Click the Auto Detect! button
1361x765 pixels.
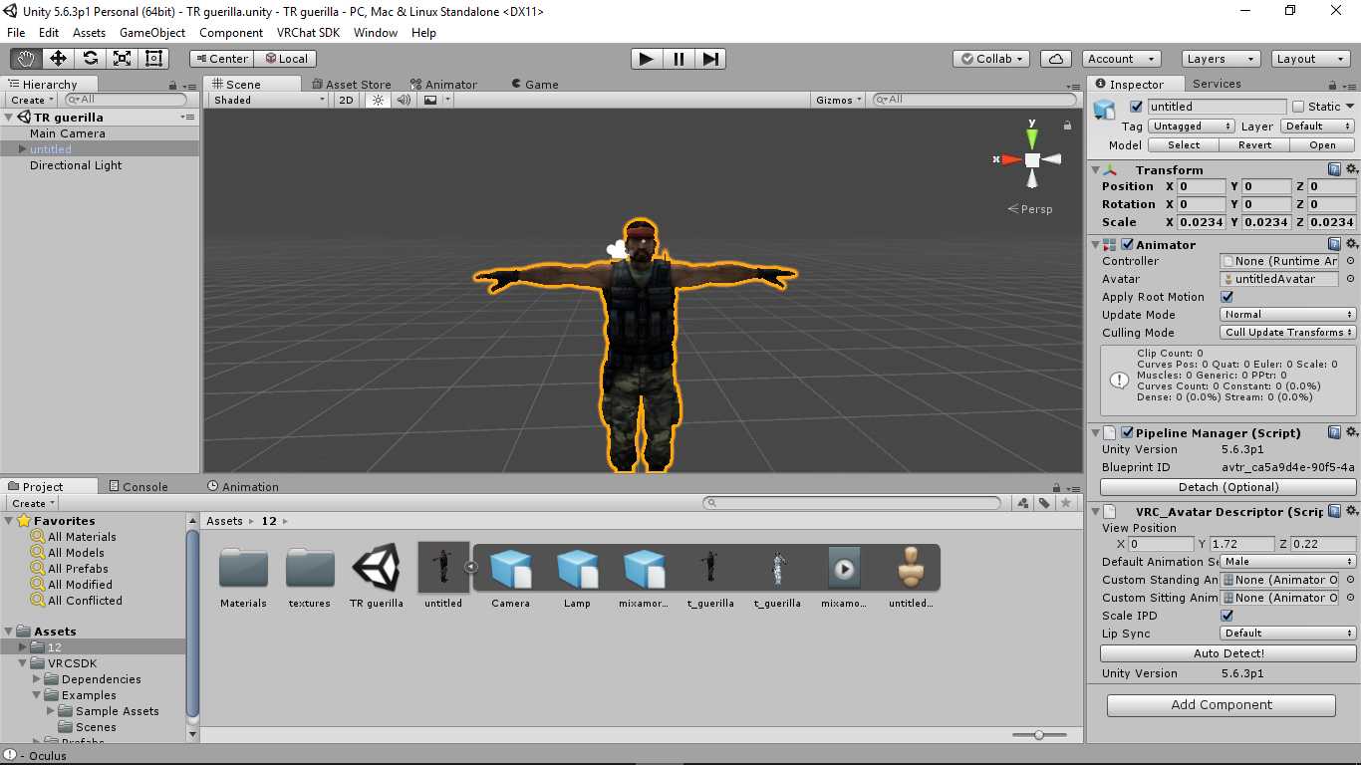point(1227,653)
